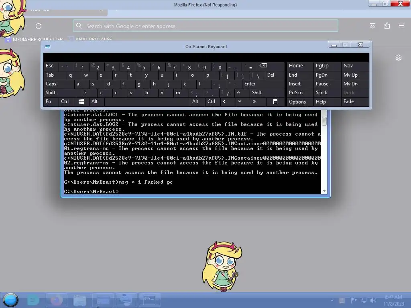Screen dimensions: 411x308
Task: Click the On-Screen Keyboard taskbar icon
Action: [126, 300]
